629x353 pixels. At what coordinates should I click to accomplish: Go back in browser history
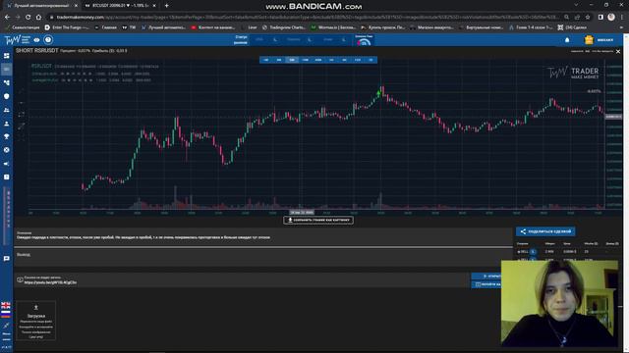click(x=7, y=18)
